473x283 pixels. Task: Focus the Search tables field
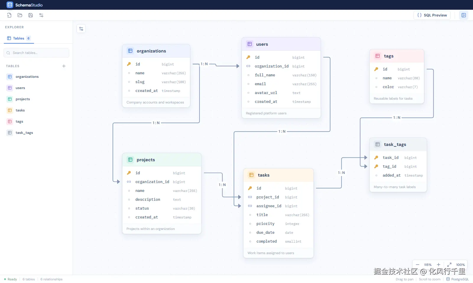click(36, 53)
